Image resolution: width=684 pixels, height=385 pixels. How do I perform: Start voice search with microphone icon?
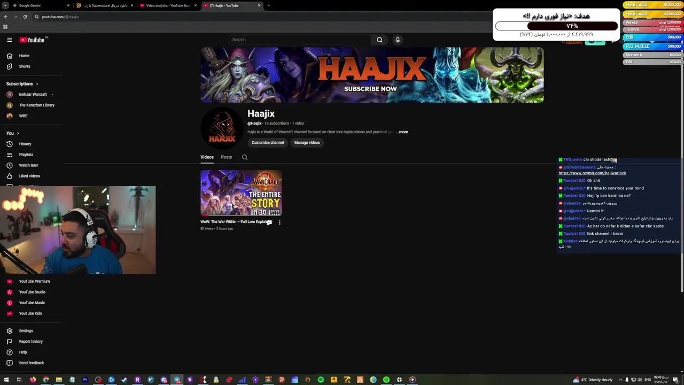[398, 40]
